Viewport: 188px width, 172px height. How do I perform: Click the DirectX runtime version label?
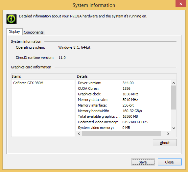coord(35,58)
